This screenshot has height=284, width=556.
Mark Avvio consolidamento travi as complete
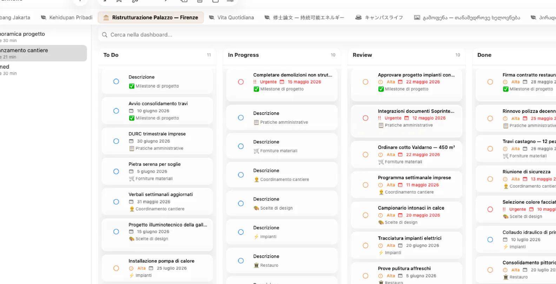(116, 111)
